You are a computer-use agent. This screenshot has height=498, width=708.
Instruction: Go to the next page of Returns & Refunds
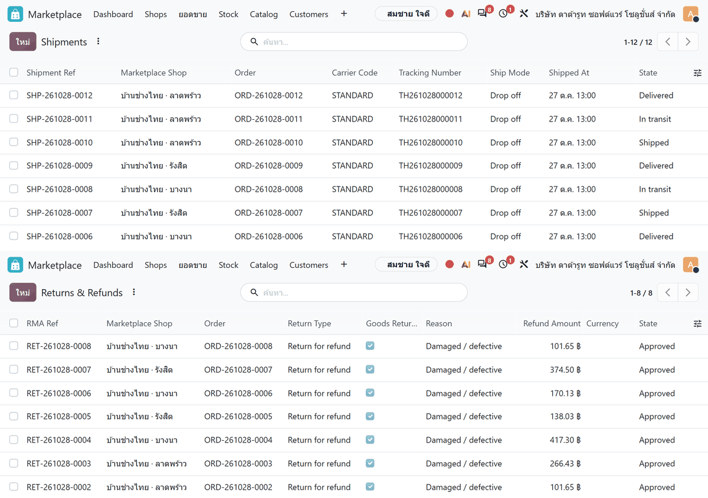tap(687, 293)
